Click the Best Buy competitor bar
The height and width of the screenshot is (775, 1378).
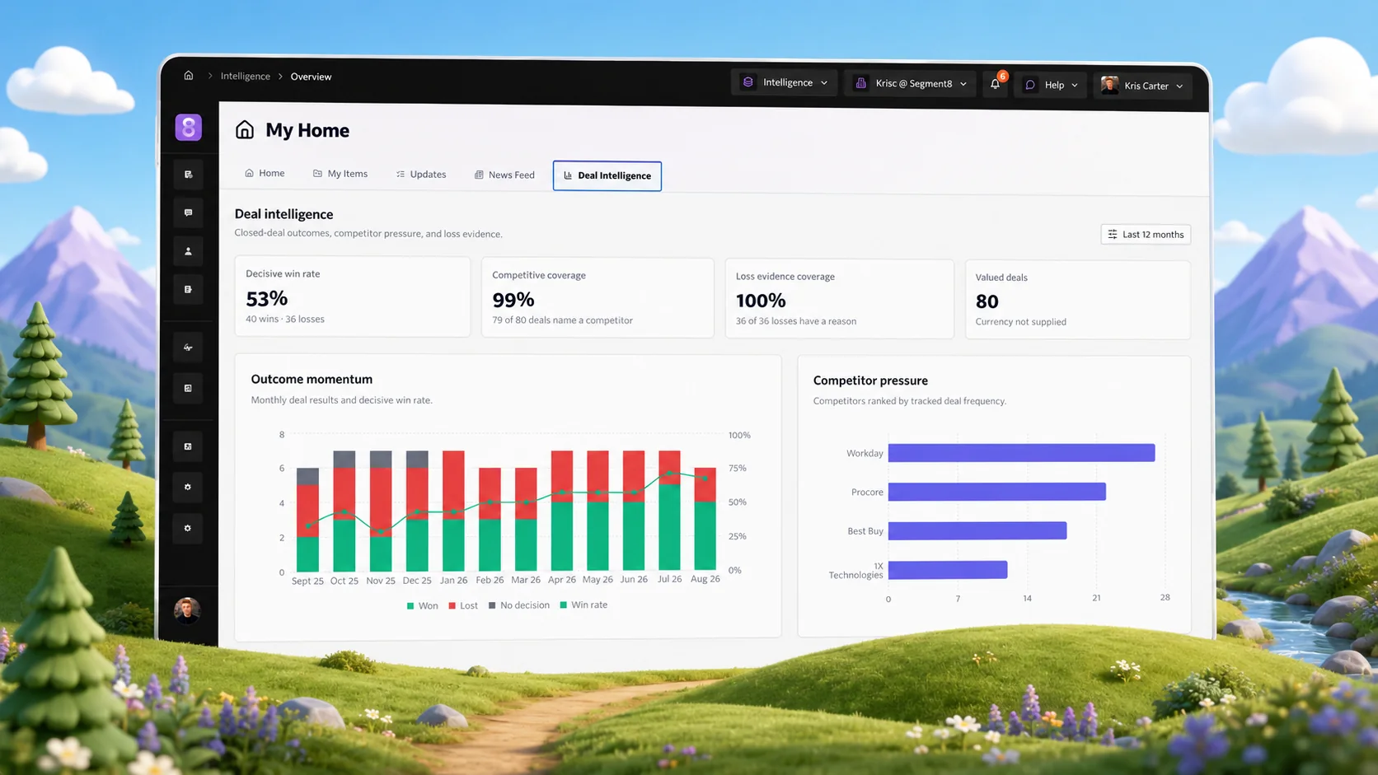click(977, 530)
